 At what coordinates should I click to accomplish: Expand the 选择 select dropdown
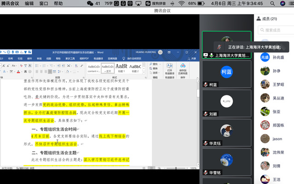point(160,72)
